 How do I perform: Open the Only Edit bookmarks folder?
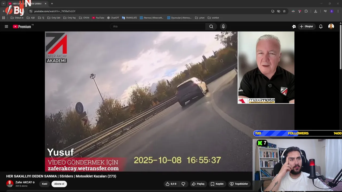54,18
